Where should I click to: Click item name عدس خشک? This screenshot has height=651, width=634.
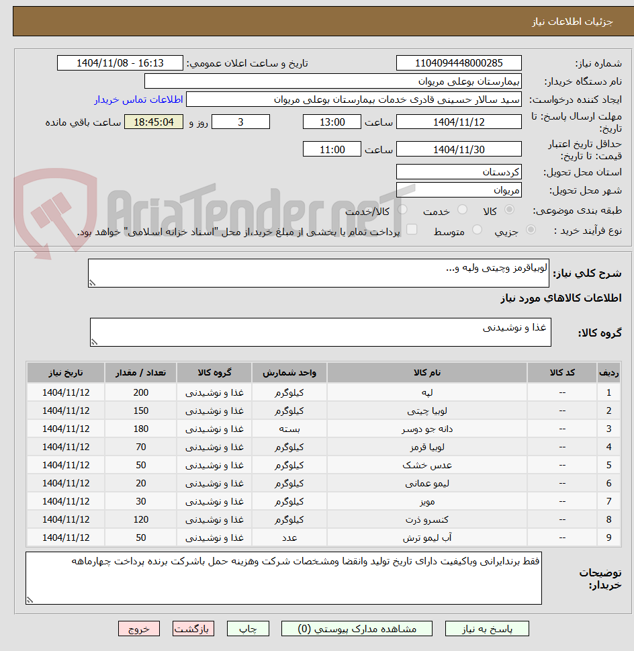pyautogui.click(x=427, y=465)
